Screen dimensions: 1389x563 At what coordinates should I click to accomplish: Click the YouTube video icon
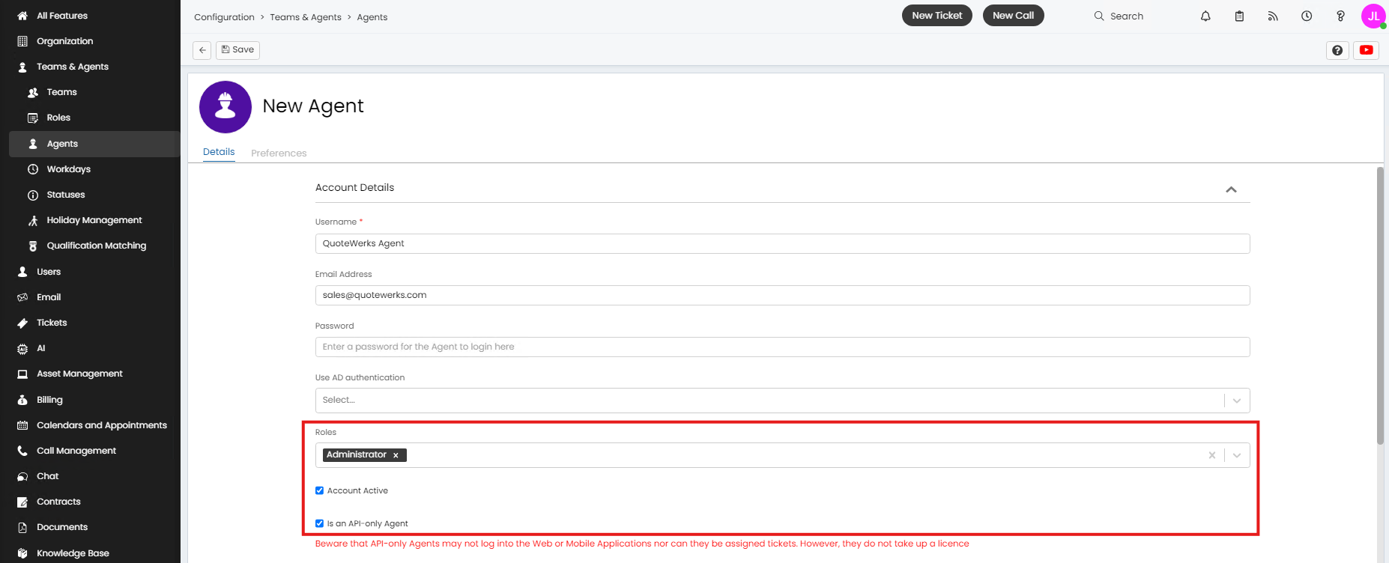(x=1367, y=50)
